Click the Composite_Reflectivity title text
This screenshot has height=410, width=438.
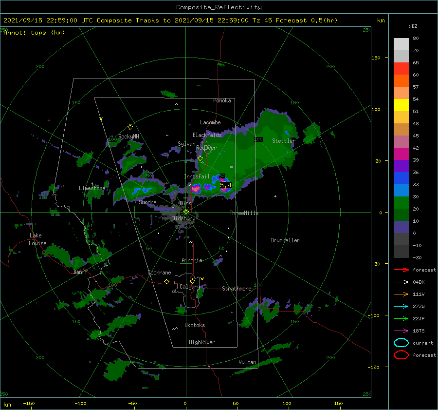point(219,7)
